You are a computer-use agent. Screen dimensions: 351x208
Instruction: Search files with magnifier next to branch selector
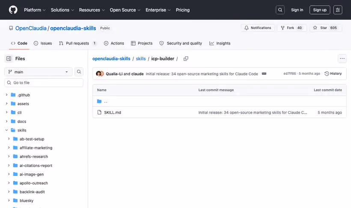(x=79, y=72)
